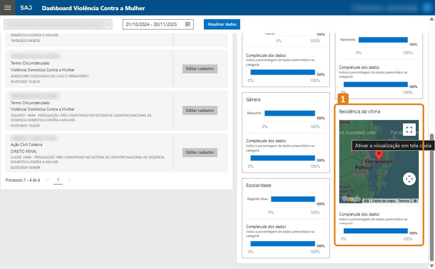Go to next page of processes
435x269 pixels.
[x=69, y=180]
